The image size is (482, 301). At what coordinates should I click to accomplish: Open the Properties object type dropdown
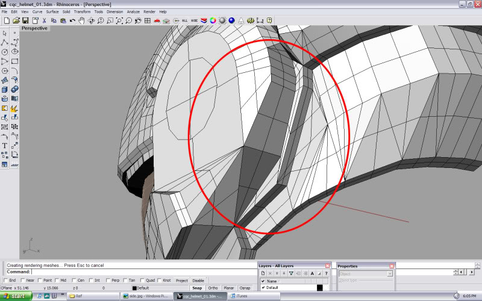click(390, 274)
